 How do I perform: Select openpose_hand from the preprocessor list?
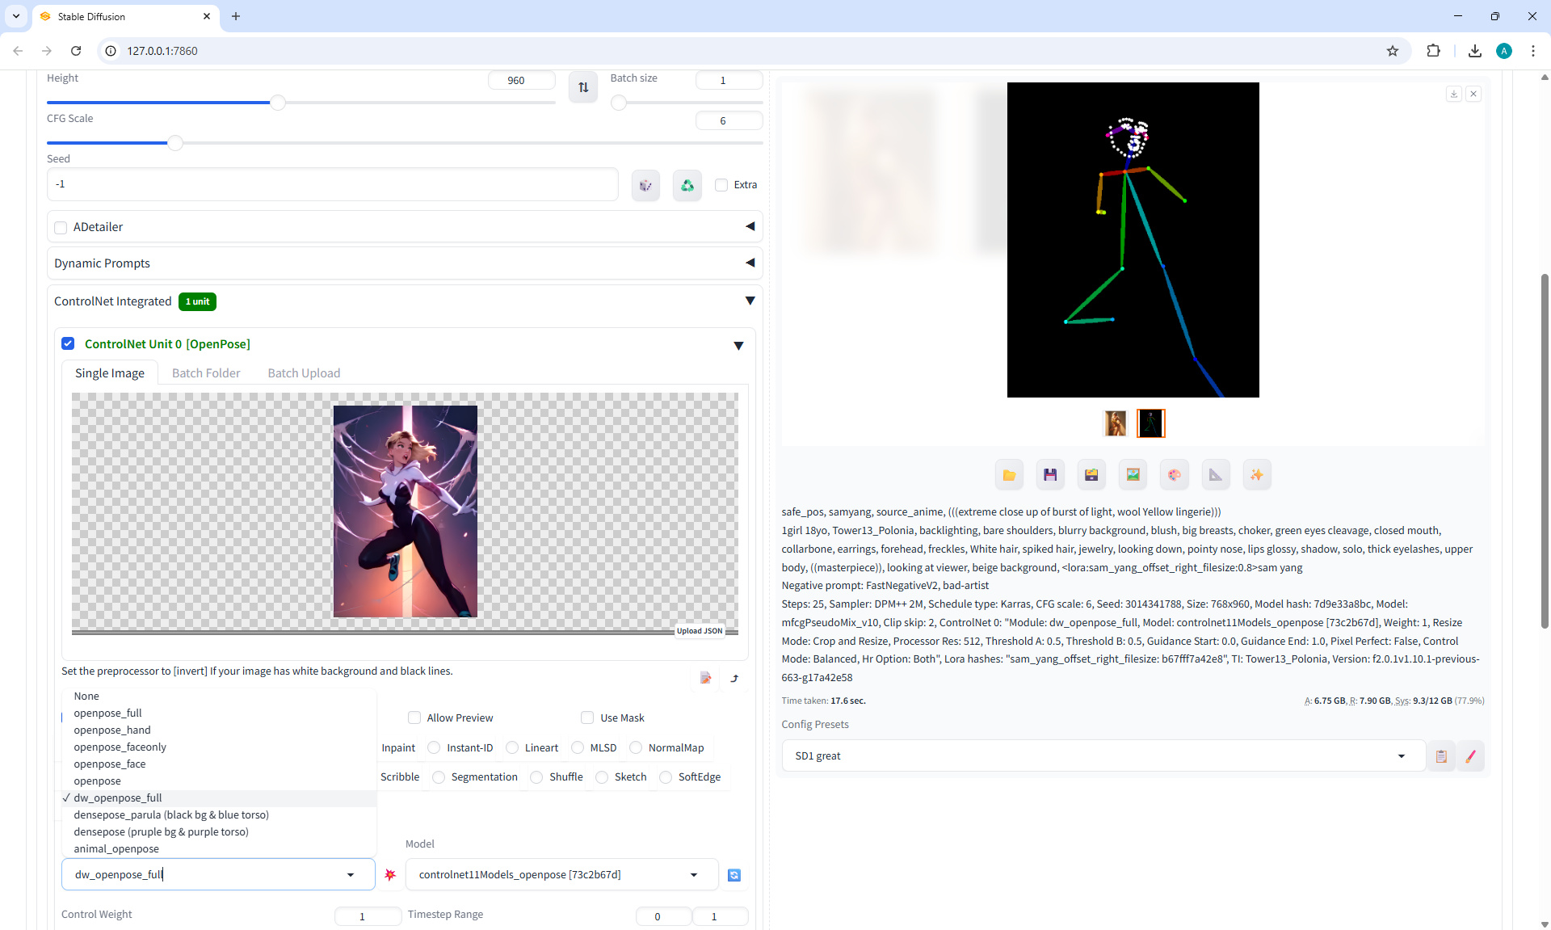click(112, 730)
